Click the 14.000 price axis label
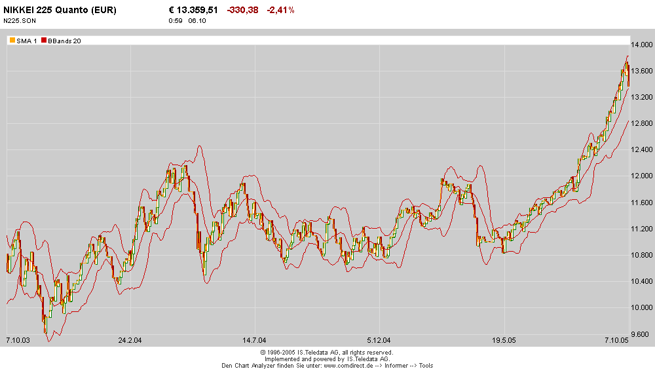Image resolution: width=655 pixels, height=369 pixels. pos(641,45)
